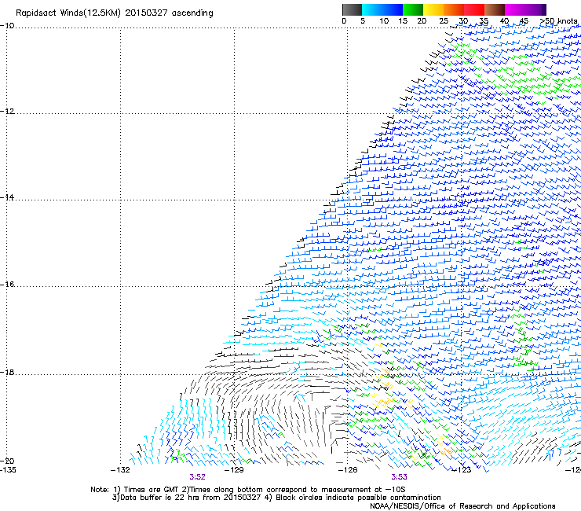Click the purple swath time marker '3:53'
The width and height of the screenshot is (581, 511).
pyautogui.click(x=399, y=477)
